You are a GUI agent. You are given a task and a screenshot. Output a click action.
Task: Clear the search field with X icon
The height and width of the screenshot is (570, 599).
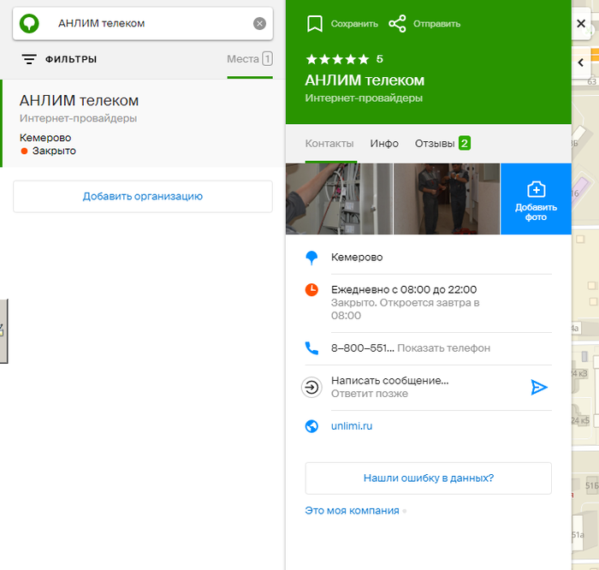point(259,23)
